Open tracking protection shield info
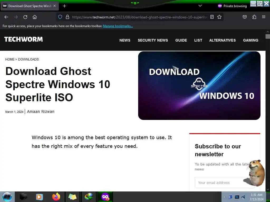This screenshot has height=202, width=270. pos(60,17)
